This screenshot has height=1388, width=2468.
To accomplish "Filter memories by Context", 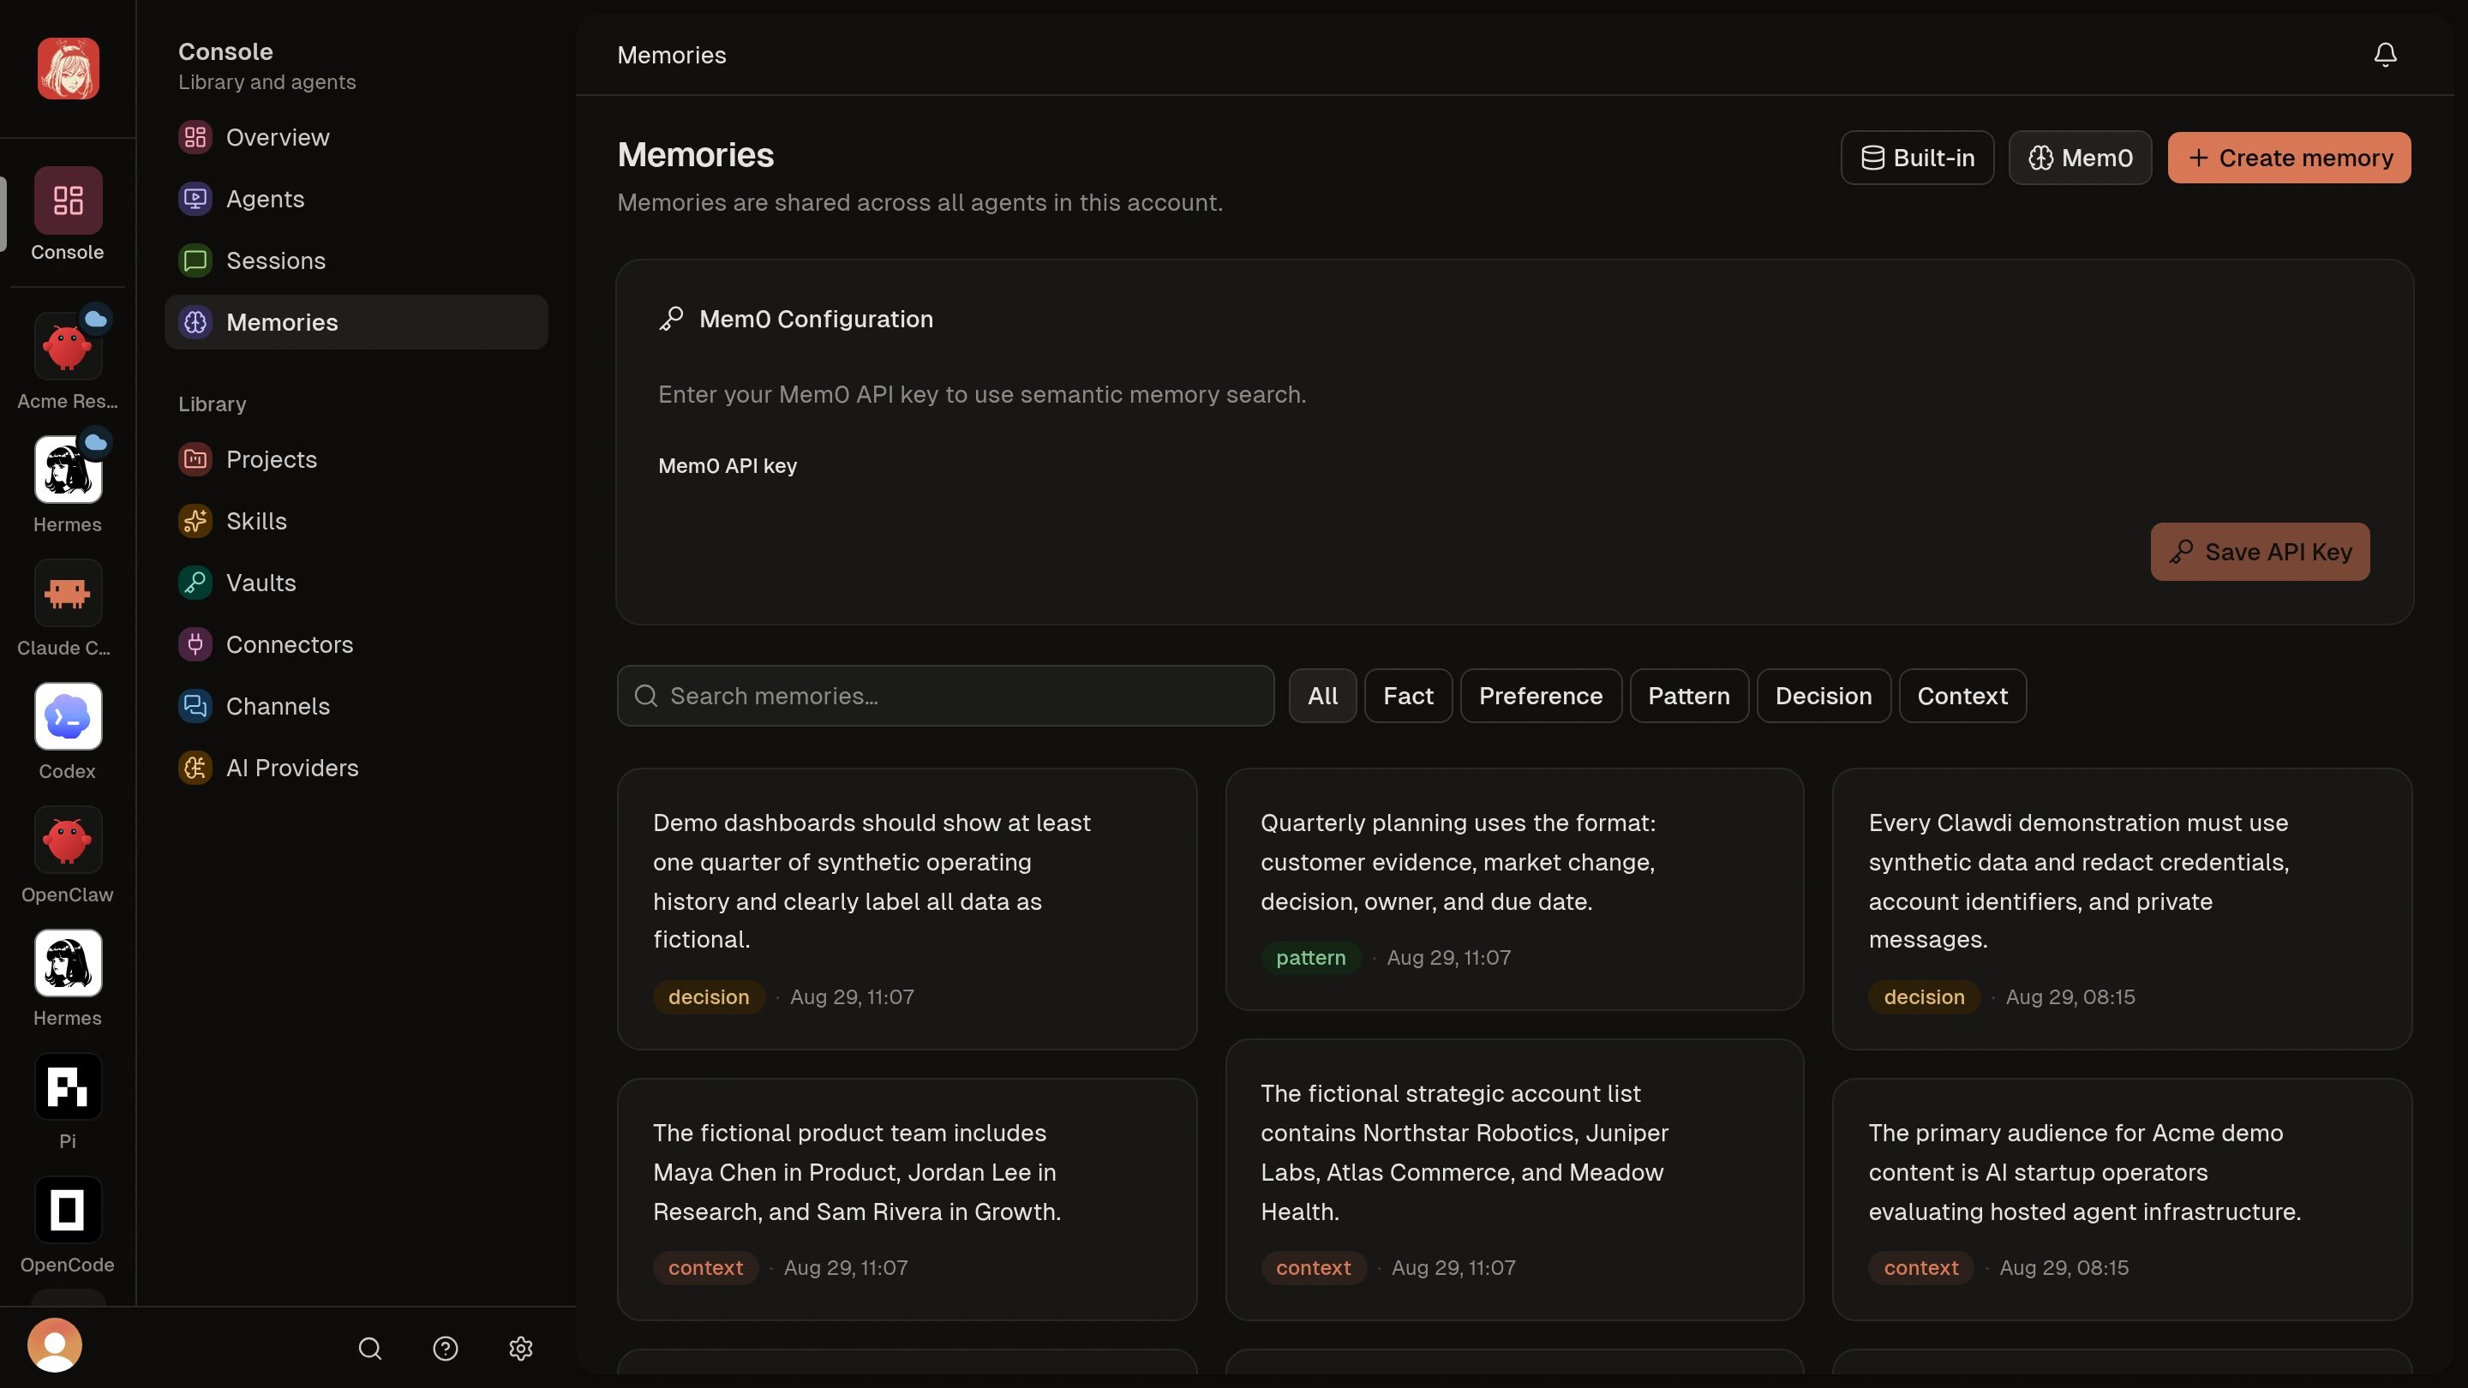I will (1962, 697).
